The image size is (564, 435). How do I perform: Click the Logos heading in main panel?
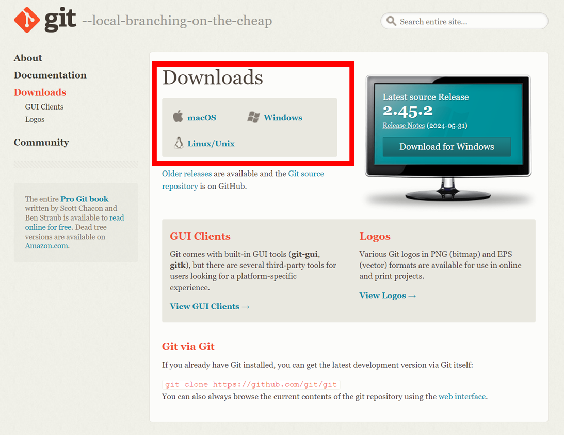[x=375, y=236]
